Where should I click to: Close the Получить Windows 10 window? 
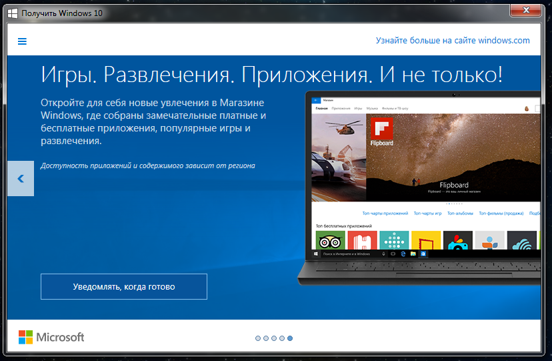[x=525, y=10]
